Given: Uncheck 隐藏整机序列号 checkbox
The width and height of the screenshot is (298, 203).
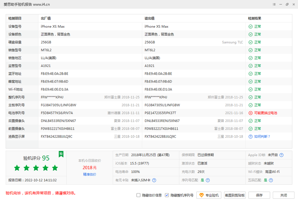Looking at the screenshot, I should (x=167, y=195).
